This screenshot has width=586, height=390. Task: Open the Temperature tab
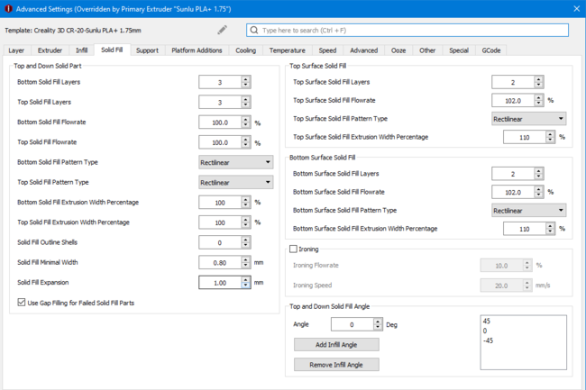click(x=287, y=50)
